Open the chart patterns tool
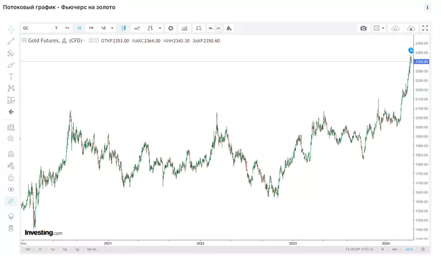 (x=11, y=88)
